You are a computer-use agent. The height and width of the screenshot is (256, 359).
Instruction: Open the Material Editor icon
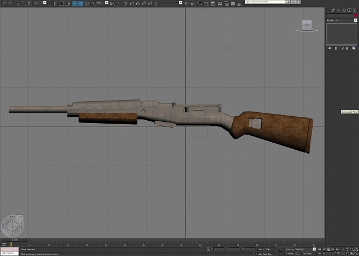tap(219, 3)
